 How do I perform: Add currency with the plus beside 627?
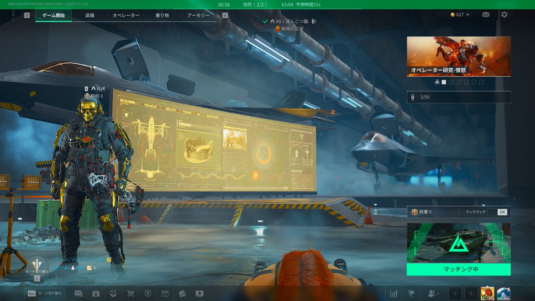pos(468,15)
